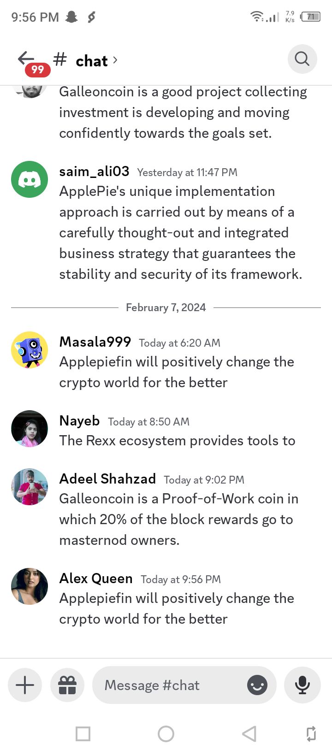Open the gift icon

(67, 685)
